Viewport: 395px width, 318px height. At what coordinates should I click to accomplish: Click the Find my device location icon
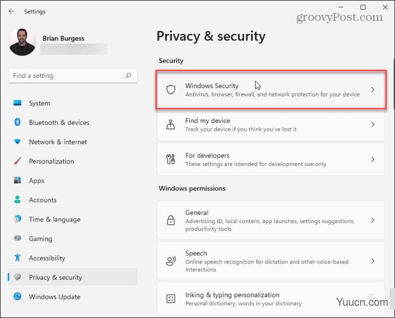click(x=171, y=125)
